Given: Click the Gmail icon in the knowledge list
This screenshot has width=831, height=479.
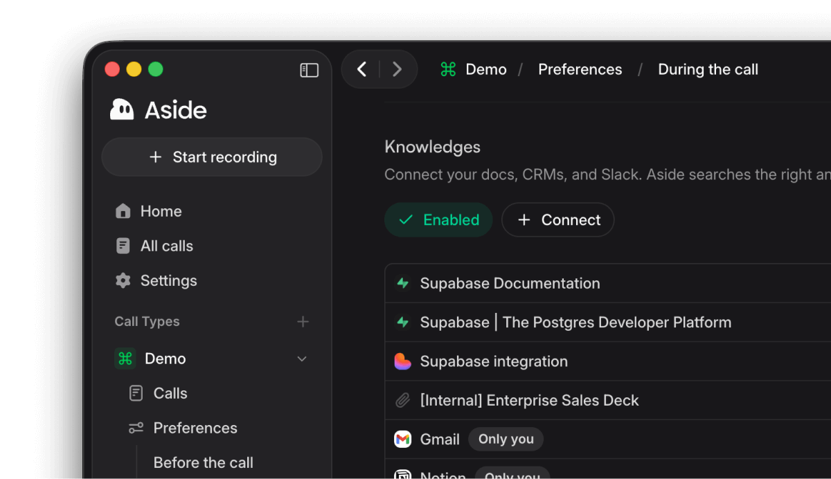Looking at the screenshot, I should click(x=402, y=439).
